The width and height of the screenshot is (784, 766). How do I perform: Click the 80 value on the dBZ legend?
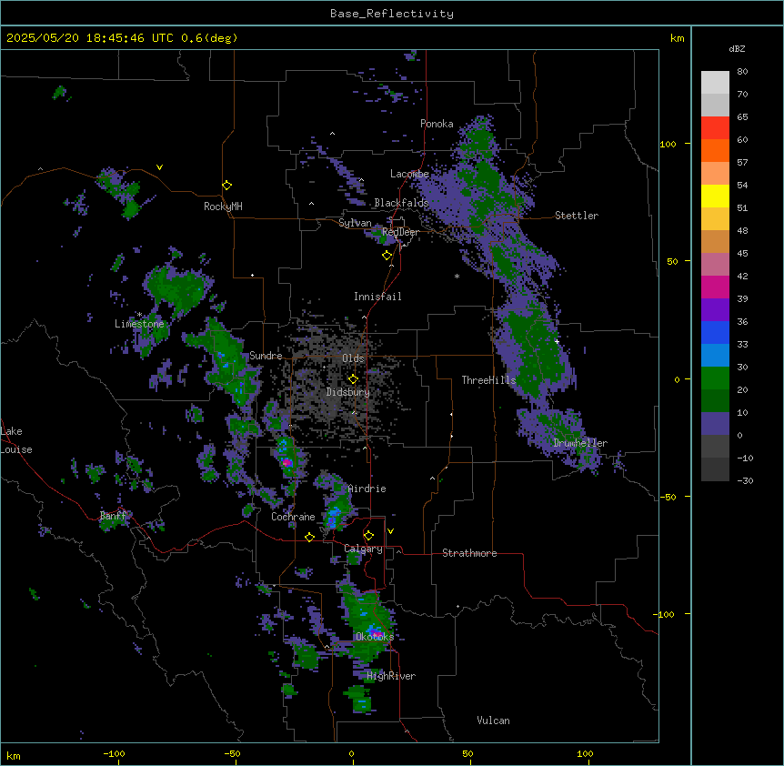tap(742, 72)
